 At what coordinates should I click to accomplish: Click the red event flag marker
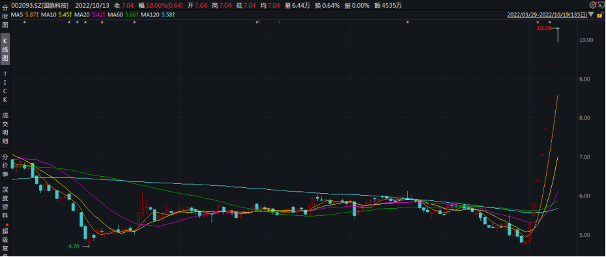[x=278, y=22]
